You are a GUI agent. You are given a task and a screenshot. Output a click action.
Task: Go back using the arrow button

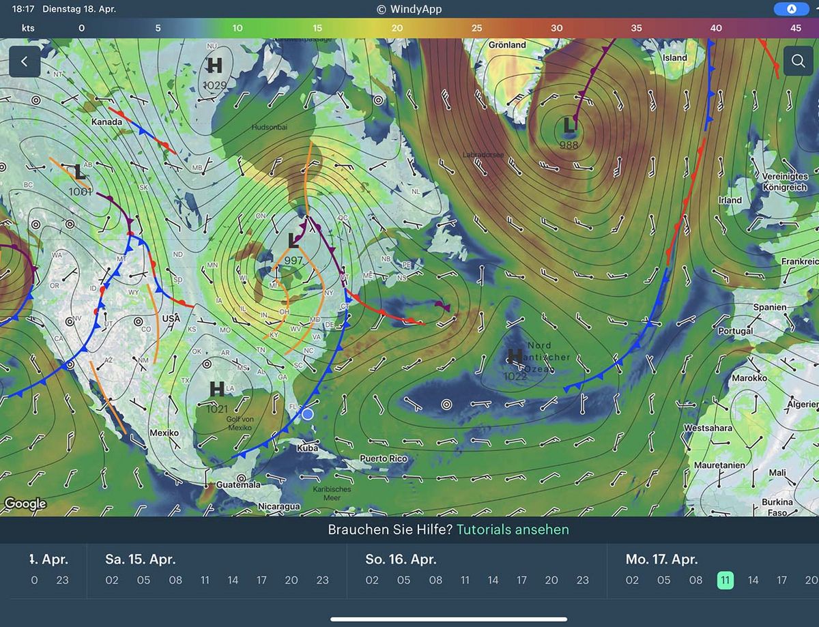25,62
